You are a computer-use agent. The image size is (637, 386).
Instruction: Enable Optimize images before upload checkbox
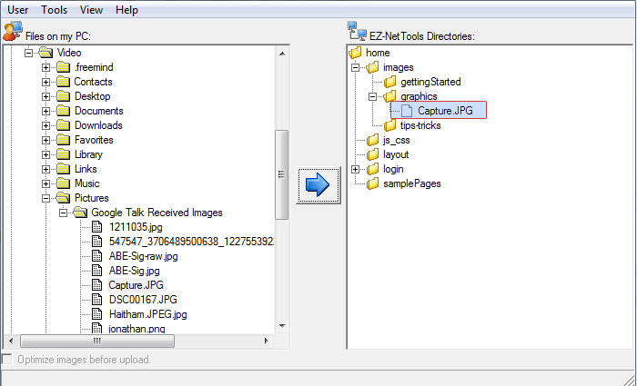click(x=7, y=360)
